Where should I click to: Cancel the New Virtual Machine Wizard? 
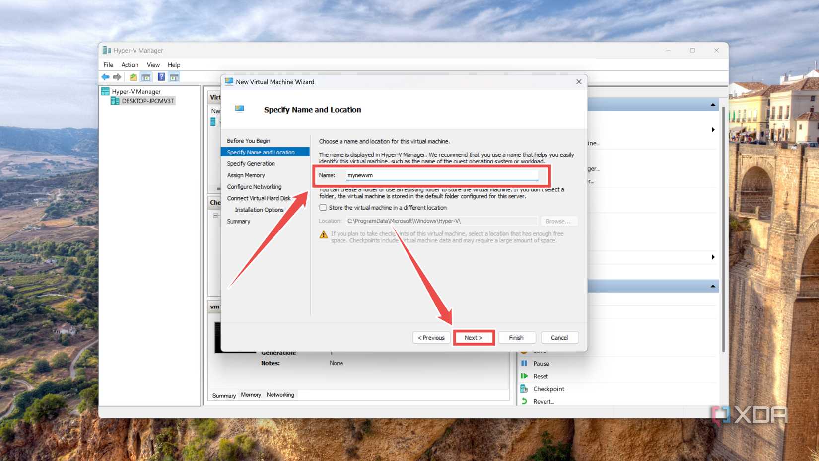[x=559, y=337]
